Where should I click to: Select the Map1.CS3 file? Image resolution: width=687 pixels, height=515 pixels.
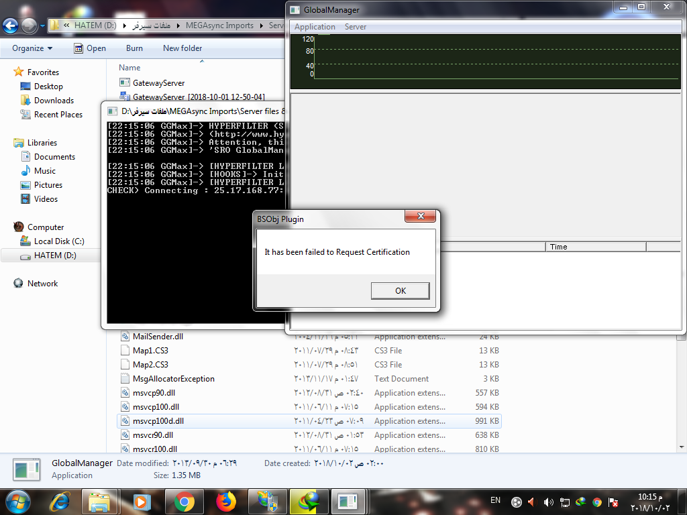click(x=150, y=350)
